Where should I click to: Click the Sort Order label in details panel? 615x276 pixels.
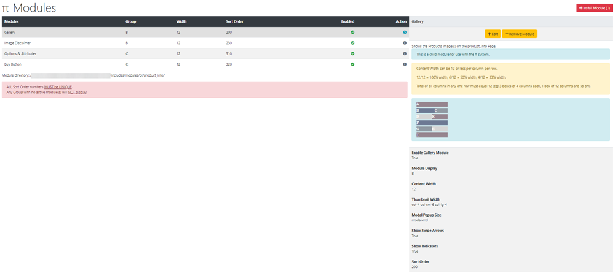[420, 262]
